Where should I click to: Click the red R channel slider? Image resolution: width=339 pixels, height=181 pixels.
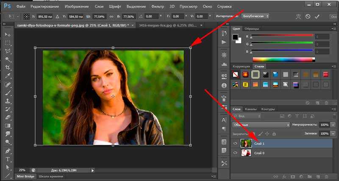[282, 35]
